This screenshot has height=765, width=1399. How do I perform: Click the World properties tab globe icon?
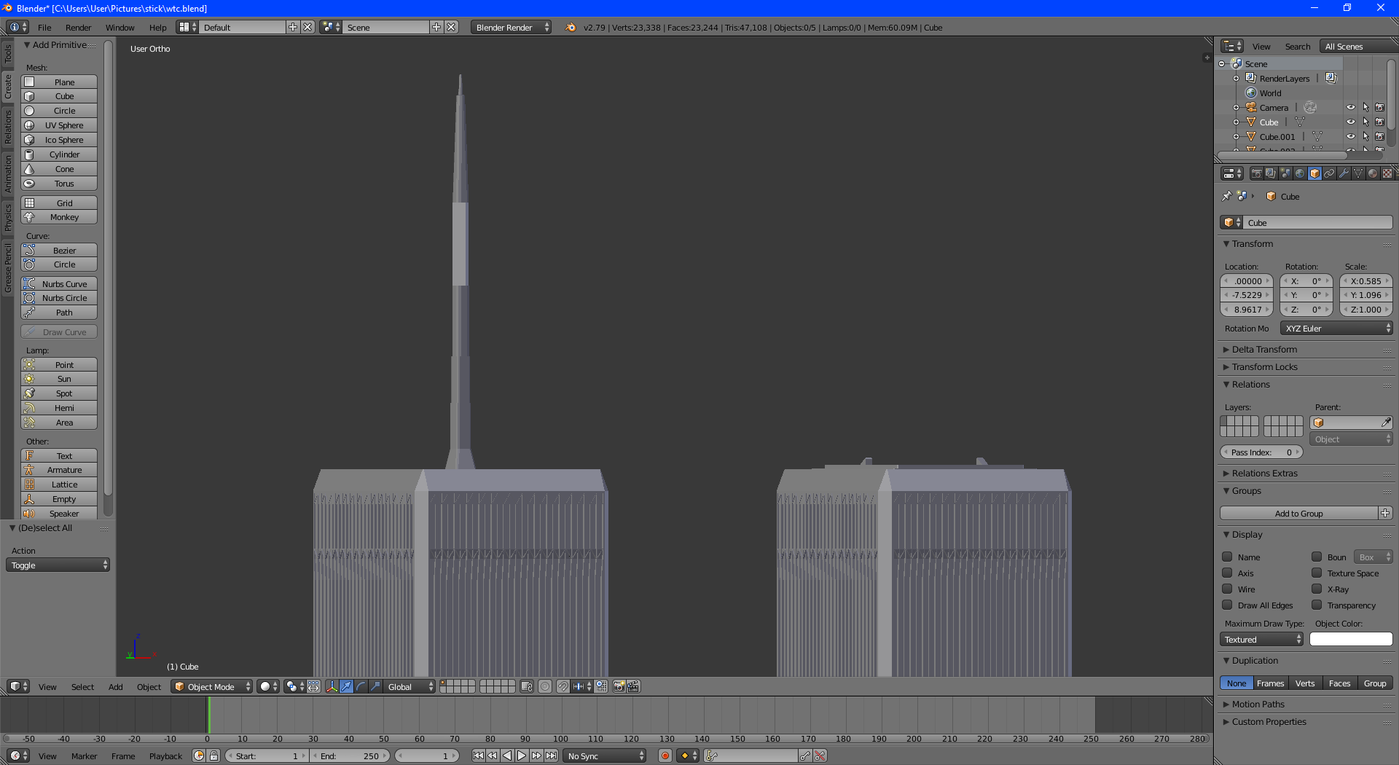(x=1300, y=173)
